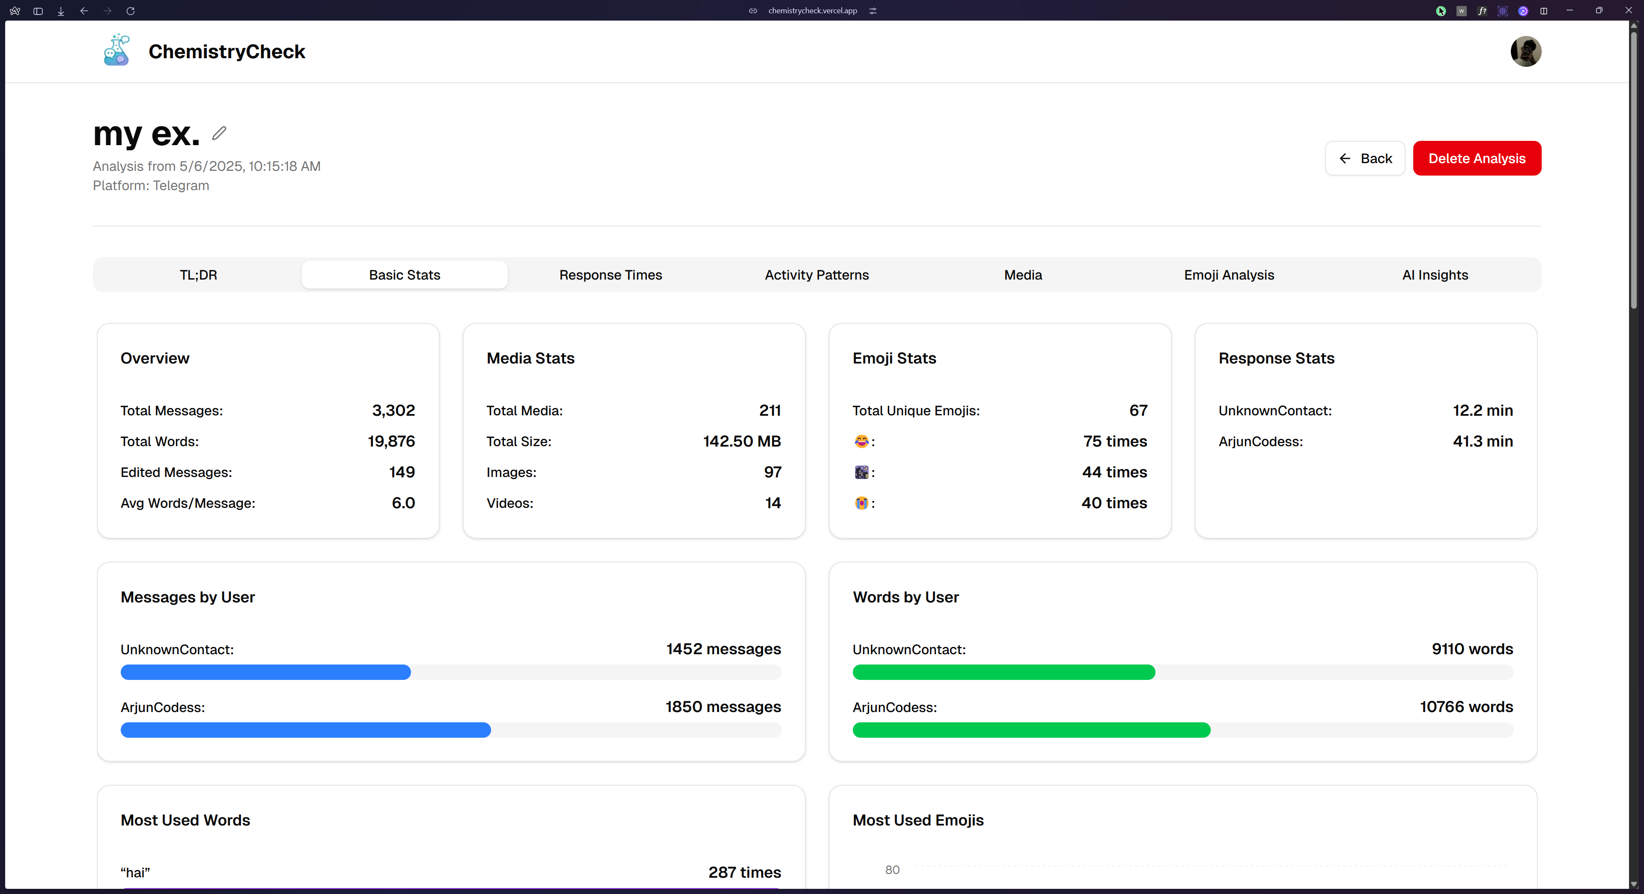
Task: Click the pencil edit icon beside title
Action: (219, 133)
